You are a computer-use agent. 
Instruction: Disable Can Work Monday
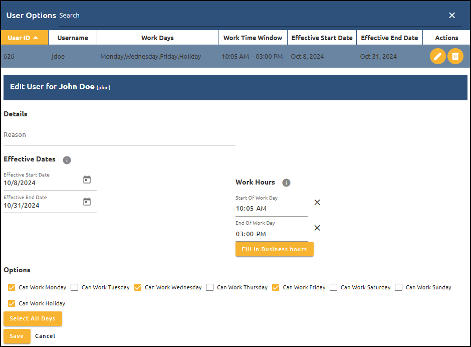pos(11,287)
